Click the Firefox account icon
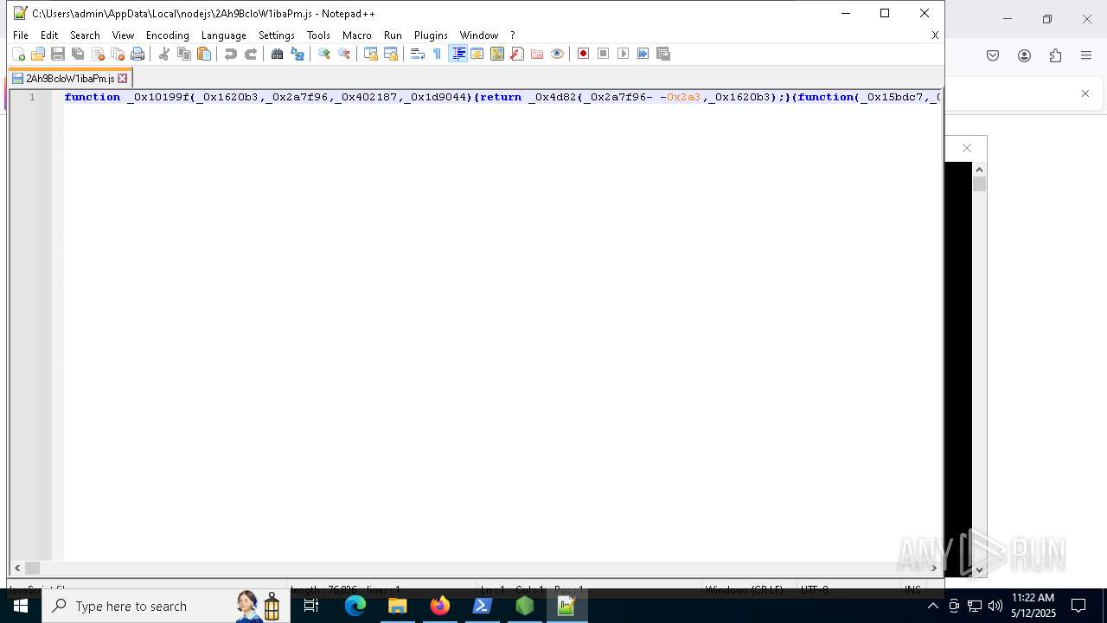Image resolution: width=1107 pixels, height=623 pixels. click(1024, 55)
